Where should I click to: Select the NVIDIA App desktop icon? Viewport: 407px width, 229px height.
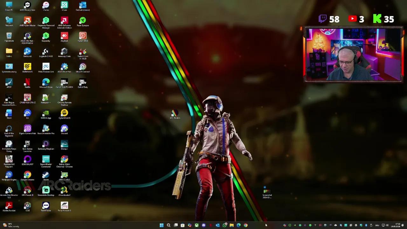pos(46,114)
